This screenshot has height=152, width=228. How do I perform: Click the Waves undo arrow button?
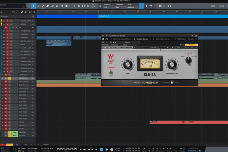135,47
